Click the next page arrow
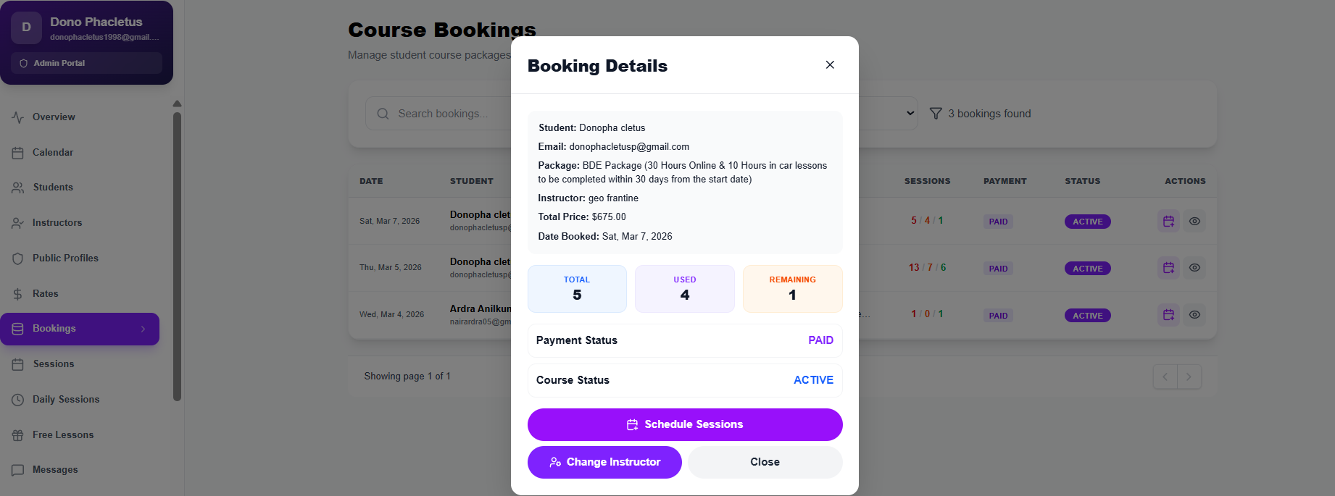 point(1189,377)
